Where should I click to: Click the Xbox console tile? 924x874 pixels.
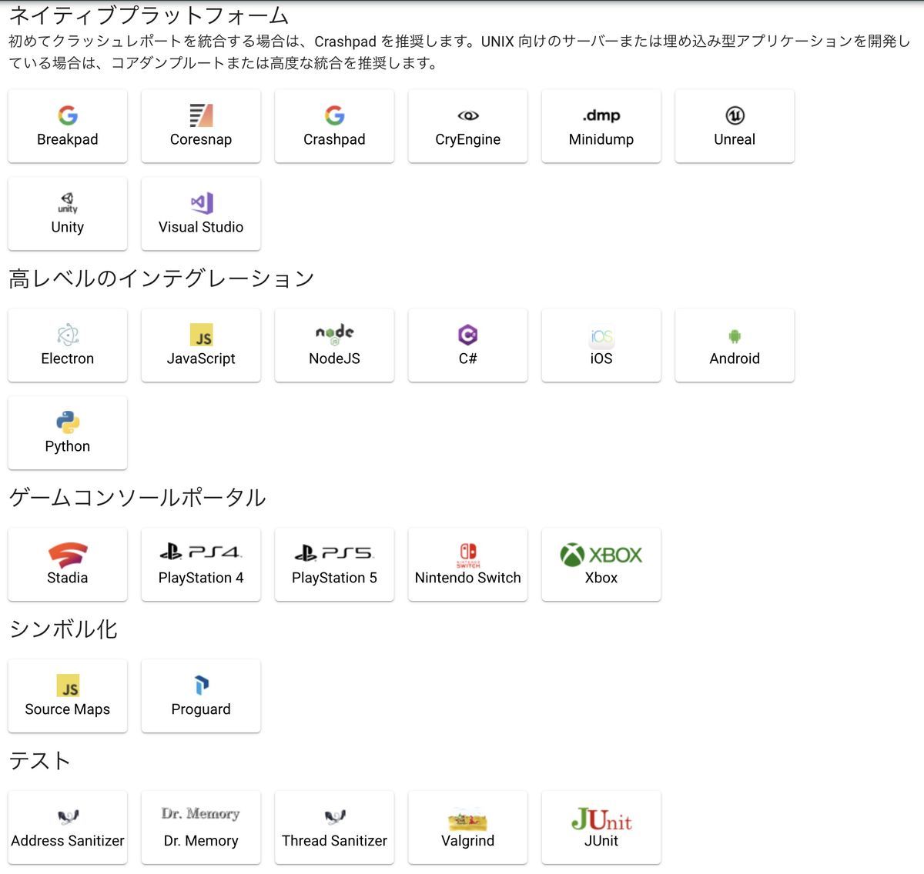[x=601, y=564]
